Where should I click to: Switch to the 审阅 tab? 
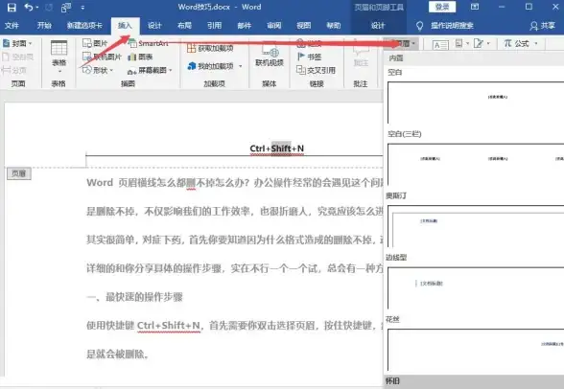click(274, 26)
